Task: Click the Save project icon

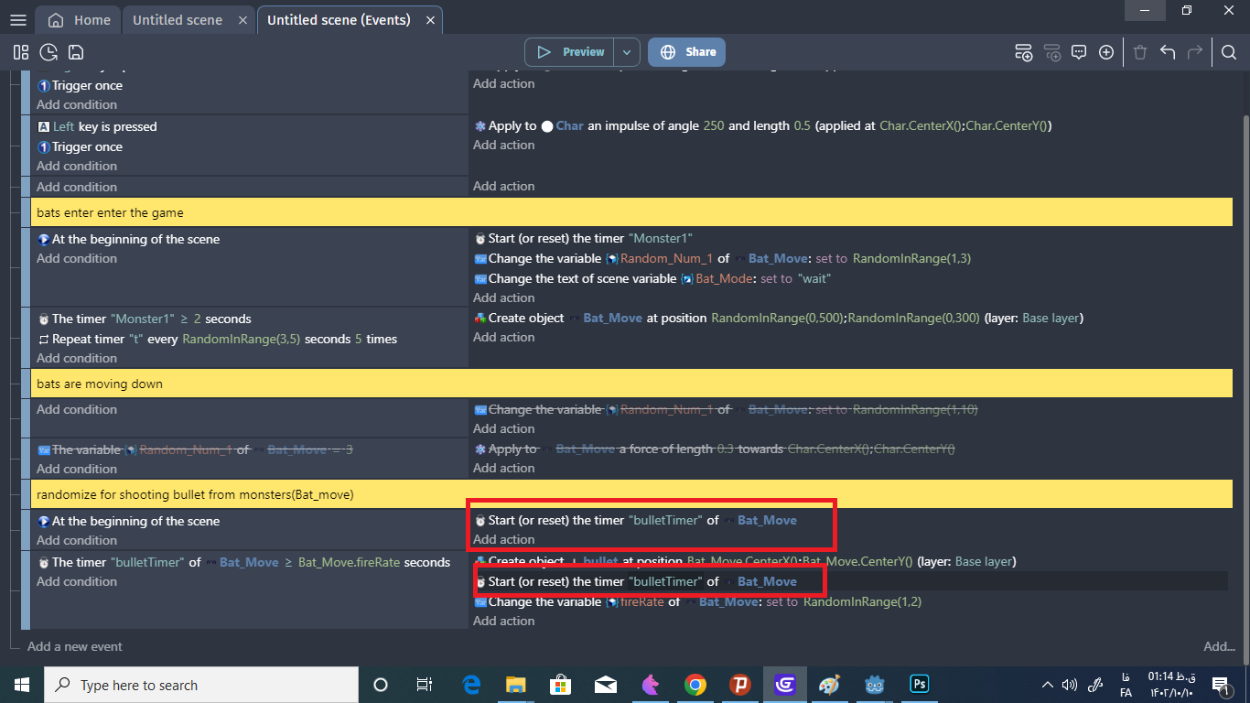Action: [76, 52]
